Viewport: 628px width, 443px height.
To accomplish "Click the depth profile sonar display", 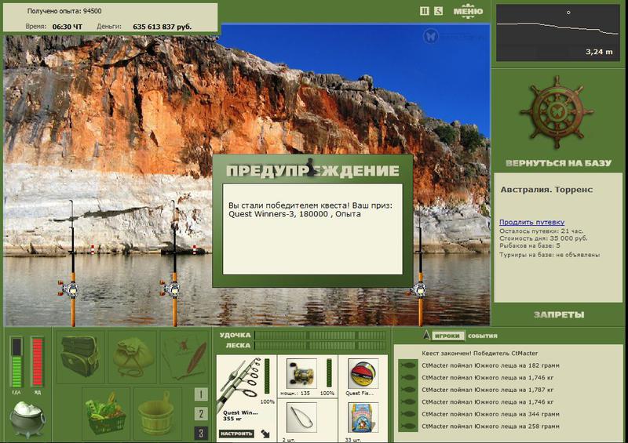I will (x=558, y=33).
